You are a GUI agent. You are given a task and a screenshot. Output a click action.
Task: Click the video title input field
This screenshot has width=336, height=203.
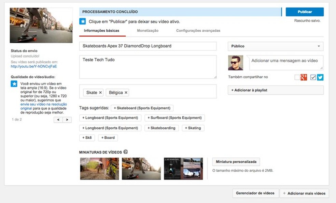[148, 46]
